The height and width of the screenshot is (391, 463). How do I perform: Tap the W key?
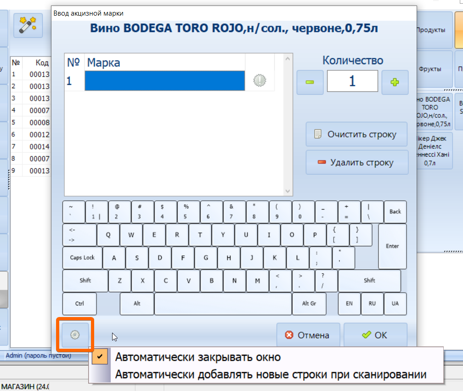pos(131,235)
